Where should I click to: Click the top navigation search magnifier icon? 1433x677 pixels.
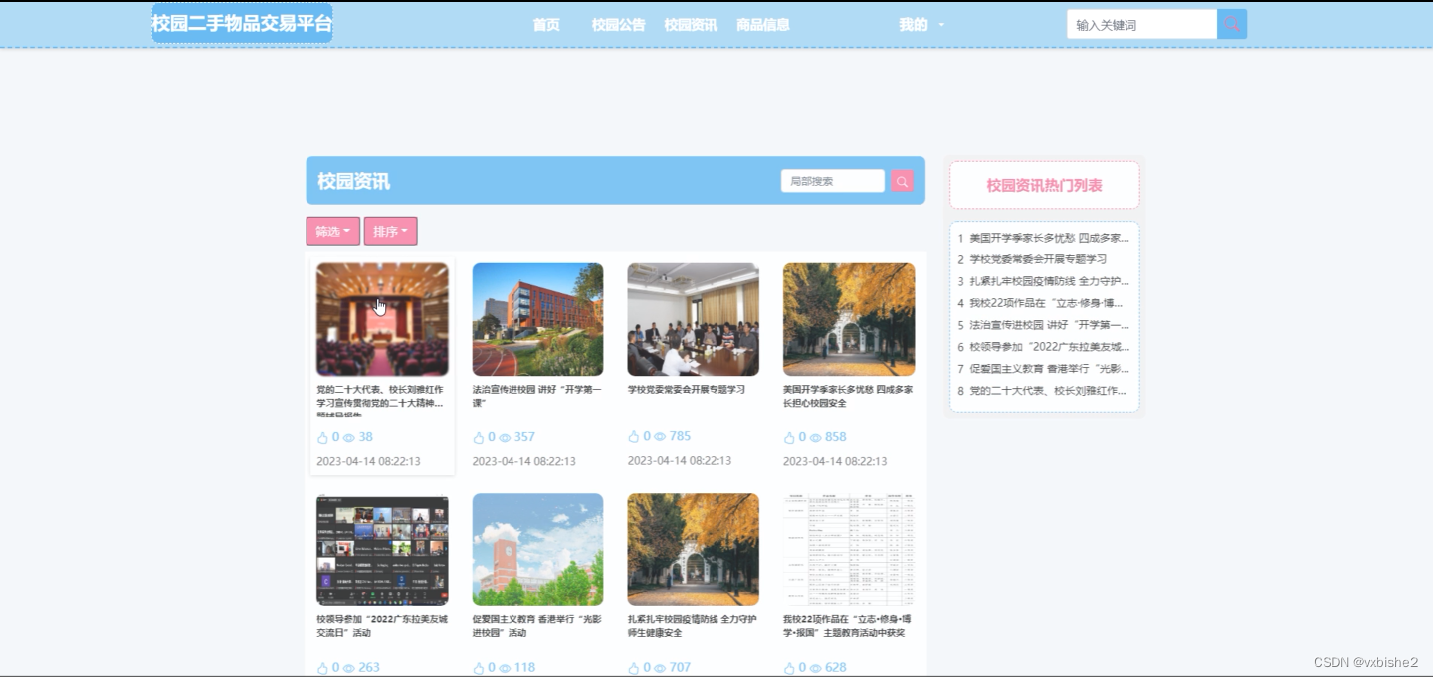tap(1232, 24)
